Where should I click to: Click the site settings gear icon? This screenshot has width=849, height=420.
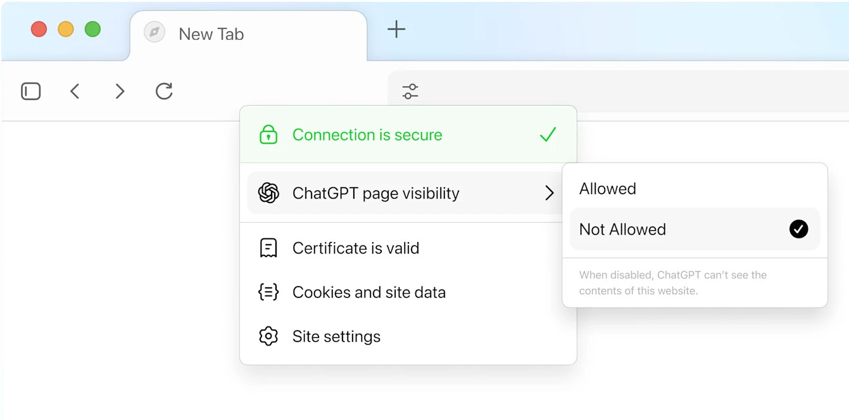point(268,336)
